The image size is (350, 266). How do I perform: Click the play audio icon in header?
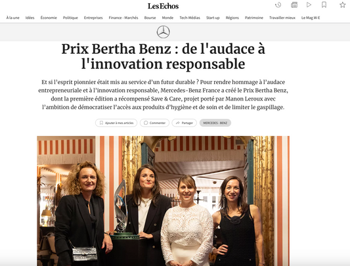[x=309, y=5]
